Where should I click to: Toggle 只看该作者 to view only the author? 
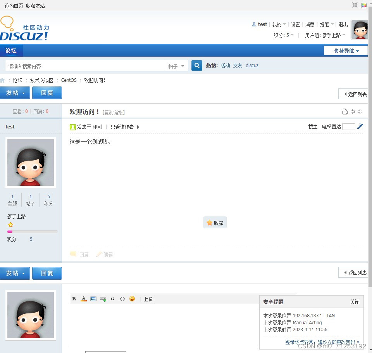122,126
